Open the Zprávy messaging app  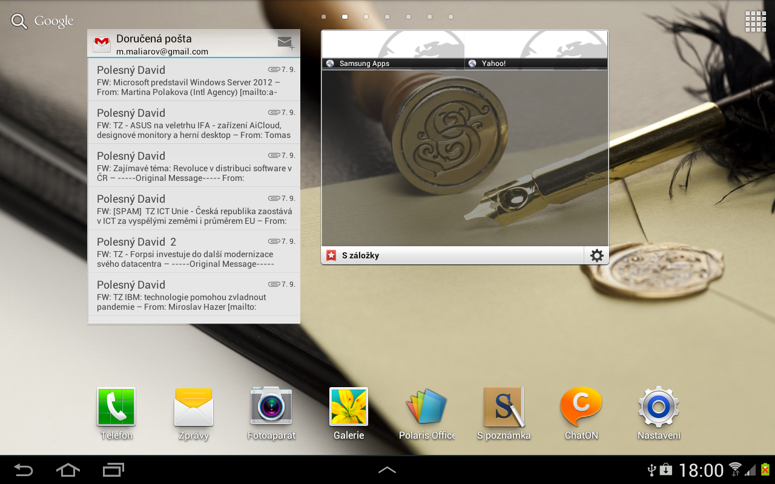(193, 407)
